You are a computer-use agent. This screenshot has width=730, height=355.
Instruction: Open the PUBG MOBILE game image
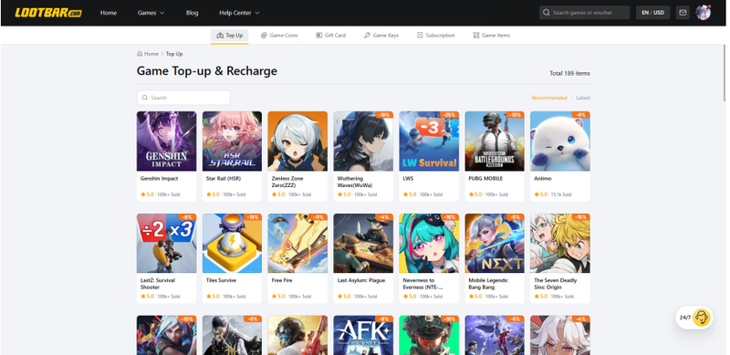(x=495, y=141)
